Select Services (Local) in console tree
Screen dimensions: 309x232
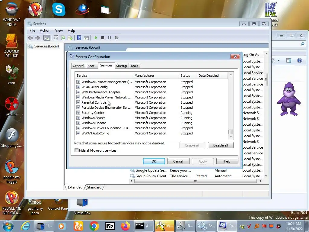point(44,46)
